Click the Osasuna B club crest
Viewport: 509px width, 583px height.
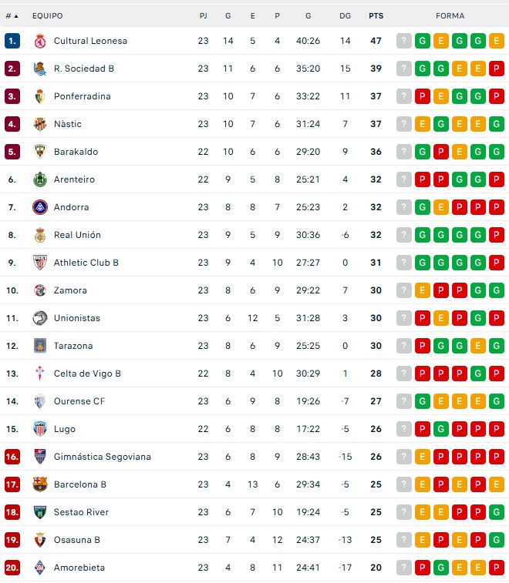40,540
